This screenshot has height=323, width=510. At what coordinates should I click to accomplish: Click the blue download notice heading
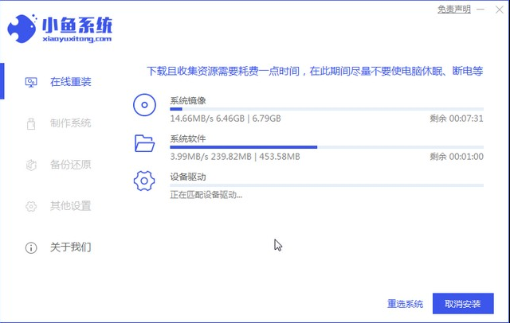pyautogui.click(x=315, y=71)
